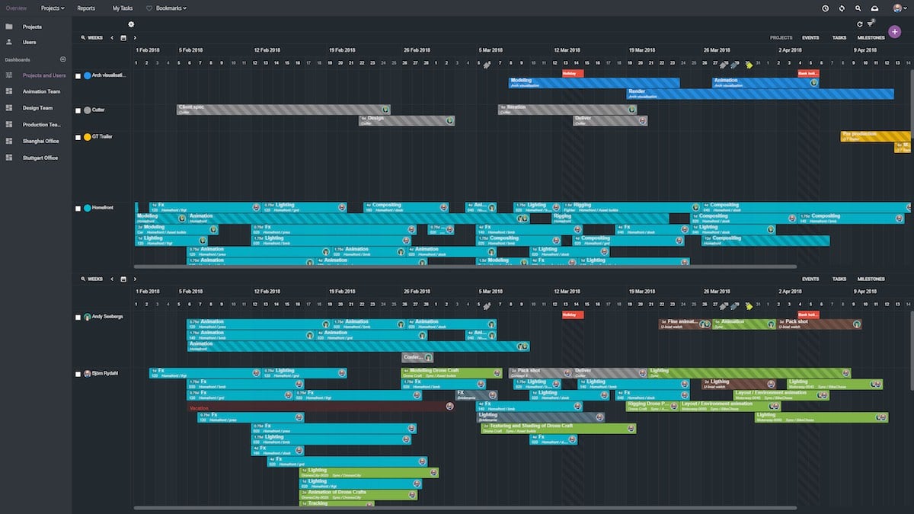914x514 pixels.
Task: Click the lower timeline horizontal scrollbar
Action: coord(465,508)
